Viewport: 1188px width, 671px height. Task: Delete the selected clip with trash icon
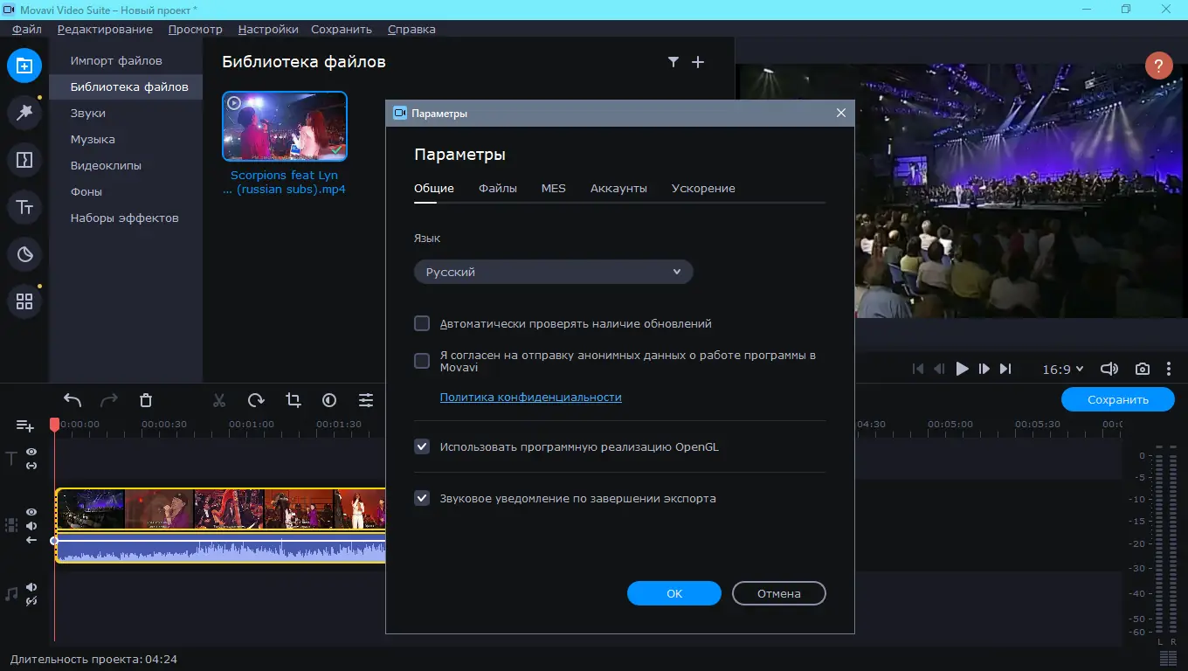coord(146,400)
